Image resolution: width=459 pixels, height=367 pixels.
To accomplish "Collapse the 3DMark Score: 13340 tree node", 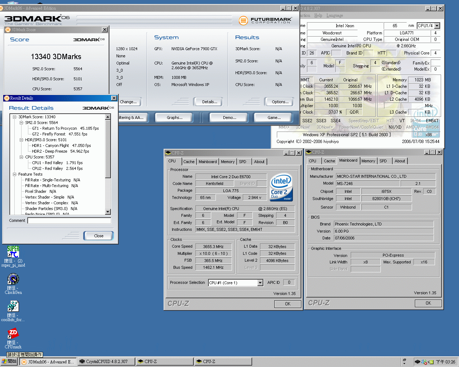I will 15,117.
